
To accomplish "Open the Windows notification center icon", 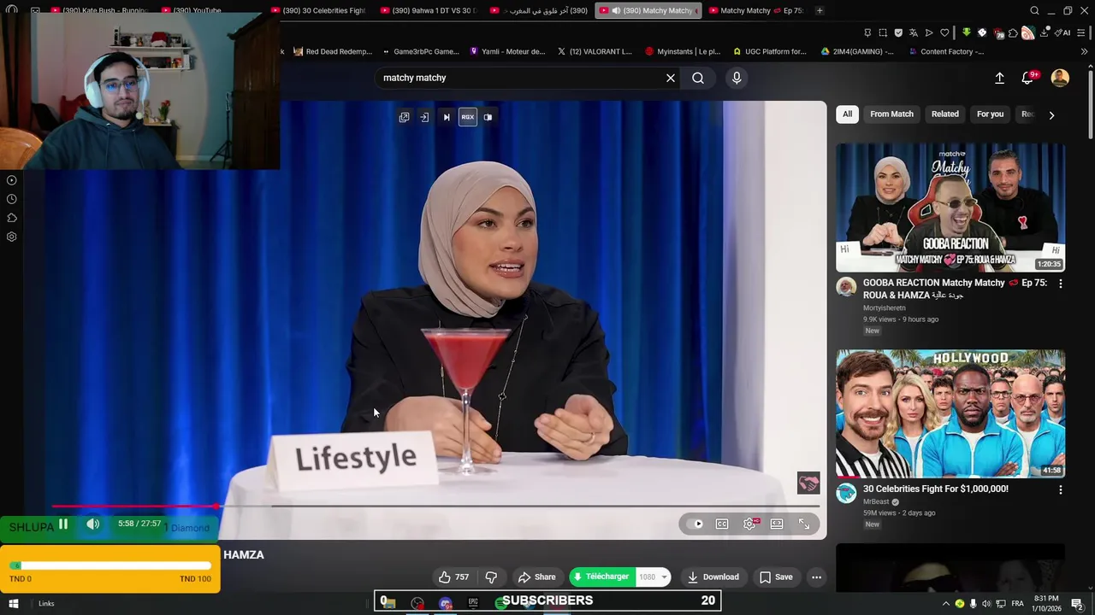I will tap(1077, 604).
